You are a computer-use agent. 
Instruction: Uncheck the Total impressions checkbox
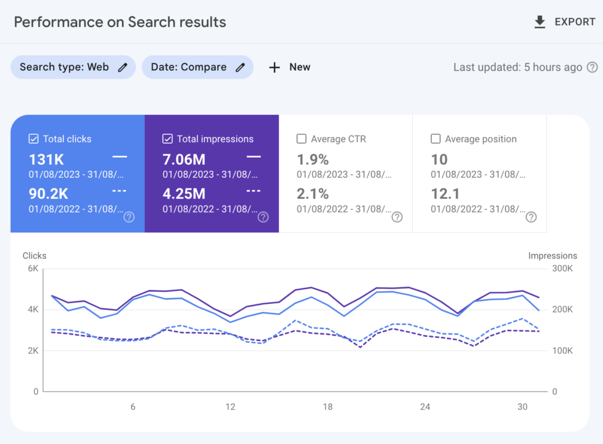coord(168,139)
